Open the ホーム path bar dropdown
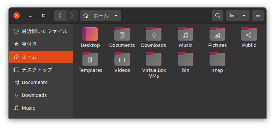275x128 pixels. pyautogui.click(x=101, y=16)
